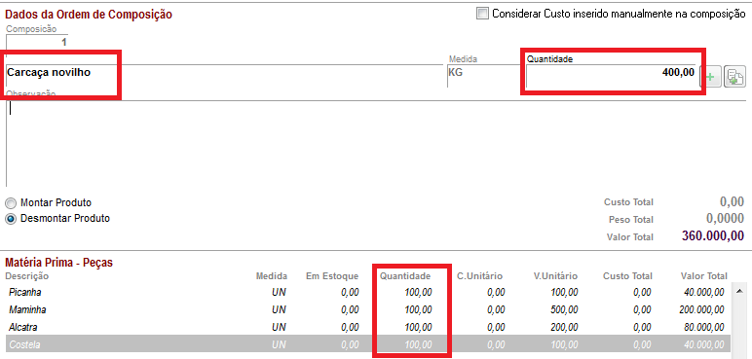The width and height of the screenshot is (752, 359).
Task: Click Picanha's Valor Total 40.000,00
Action: pos(704,293)
